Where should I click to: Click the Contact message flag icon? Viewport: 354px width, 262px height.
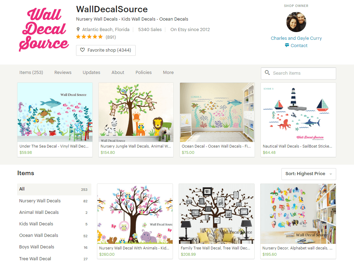click(287, 45)
